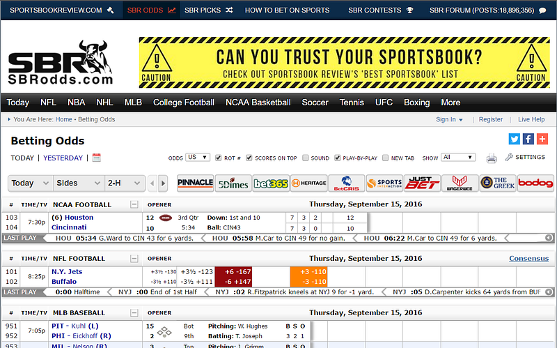Screen dimensions: 557x348
Task: Open the Consensus link
Action: tap(528, 258)
